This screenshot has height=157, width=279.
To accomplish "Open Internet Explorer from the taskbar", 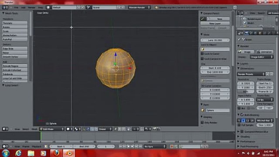I will pos(18,153).
